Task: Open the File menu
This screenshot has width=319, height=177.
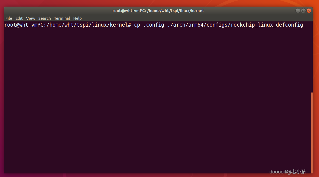Action: tap(9, 18)
